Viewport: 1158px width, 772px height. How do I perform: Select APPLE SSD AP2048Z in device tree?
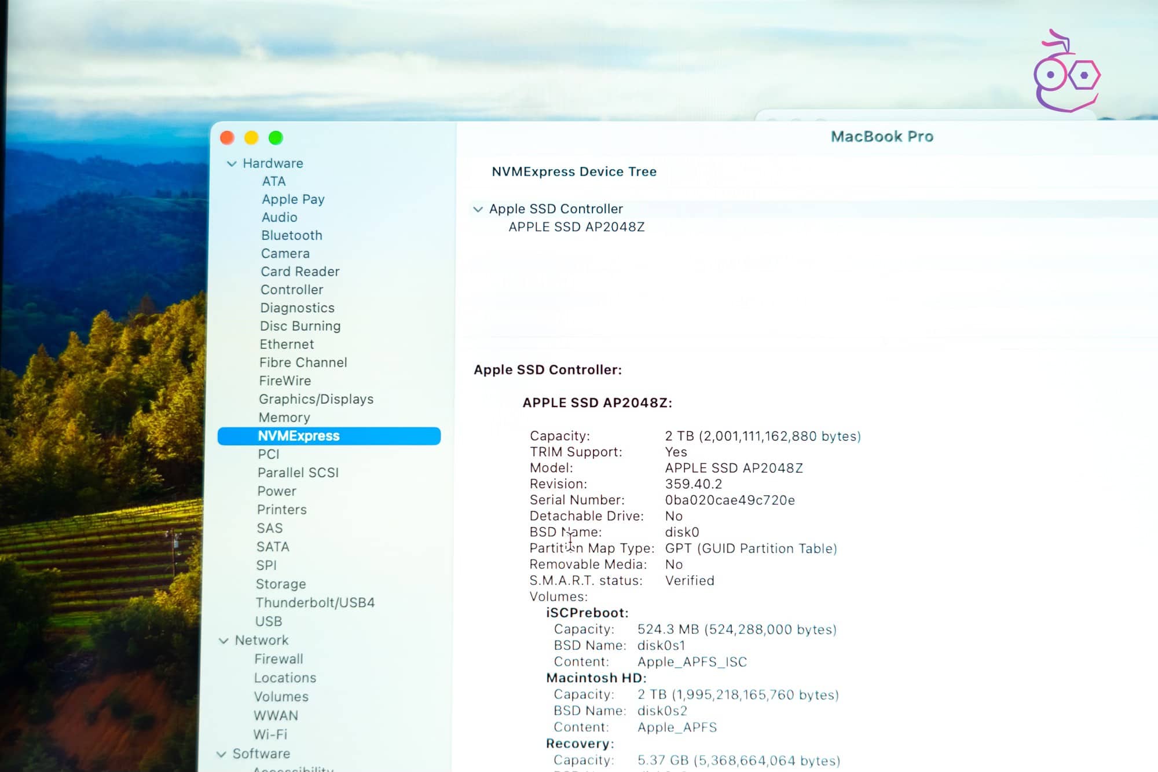(576, 227)
